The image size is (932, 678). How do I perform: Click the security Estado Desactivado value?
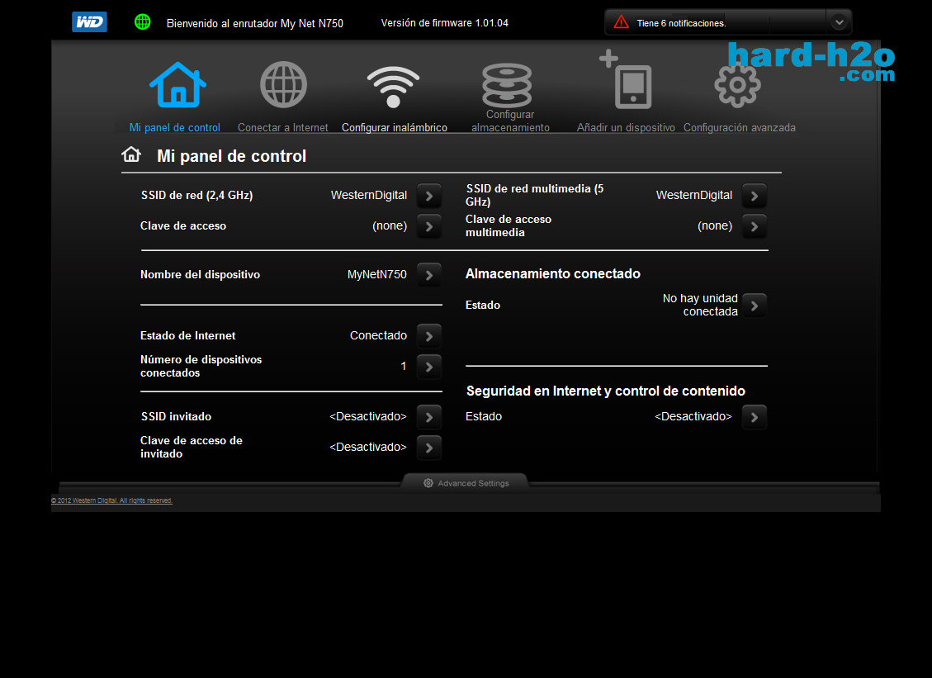coord(693,416)
